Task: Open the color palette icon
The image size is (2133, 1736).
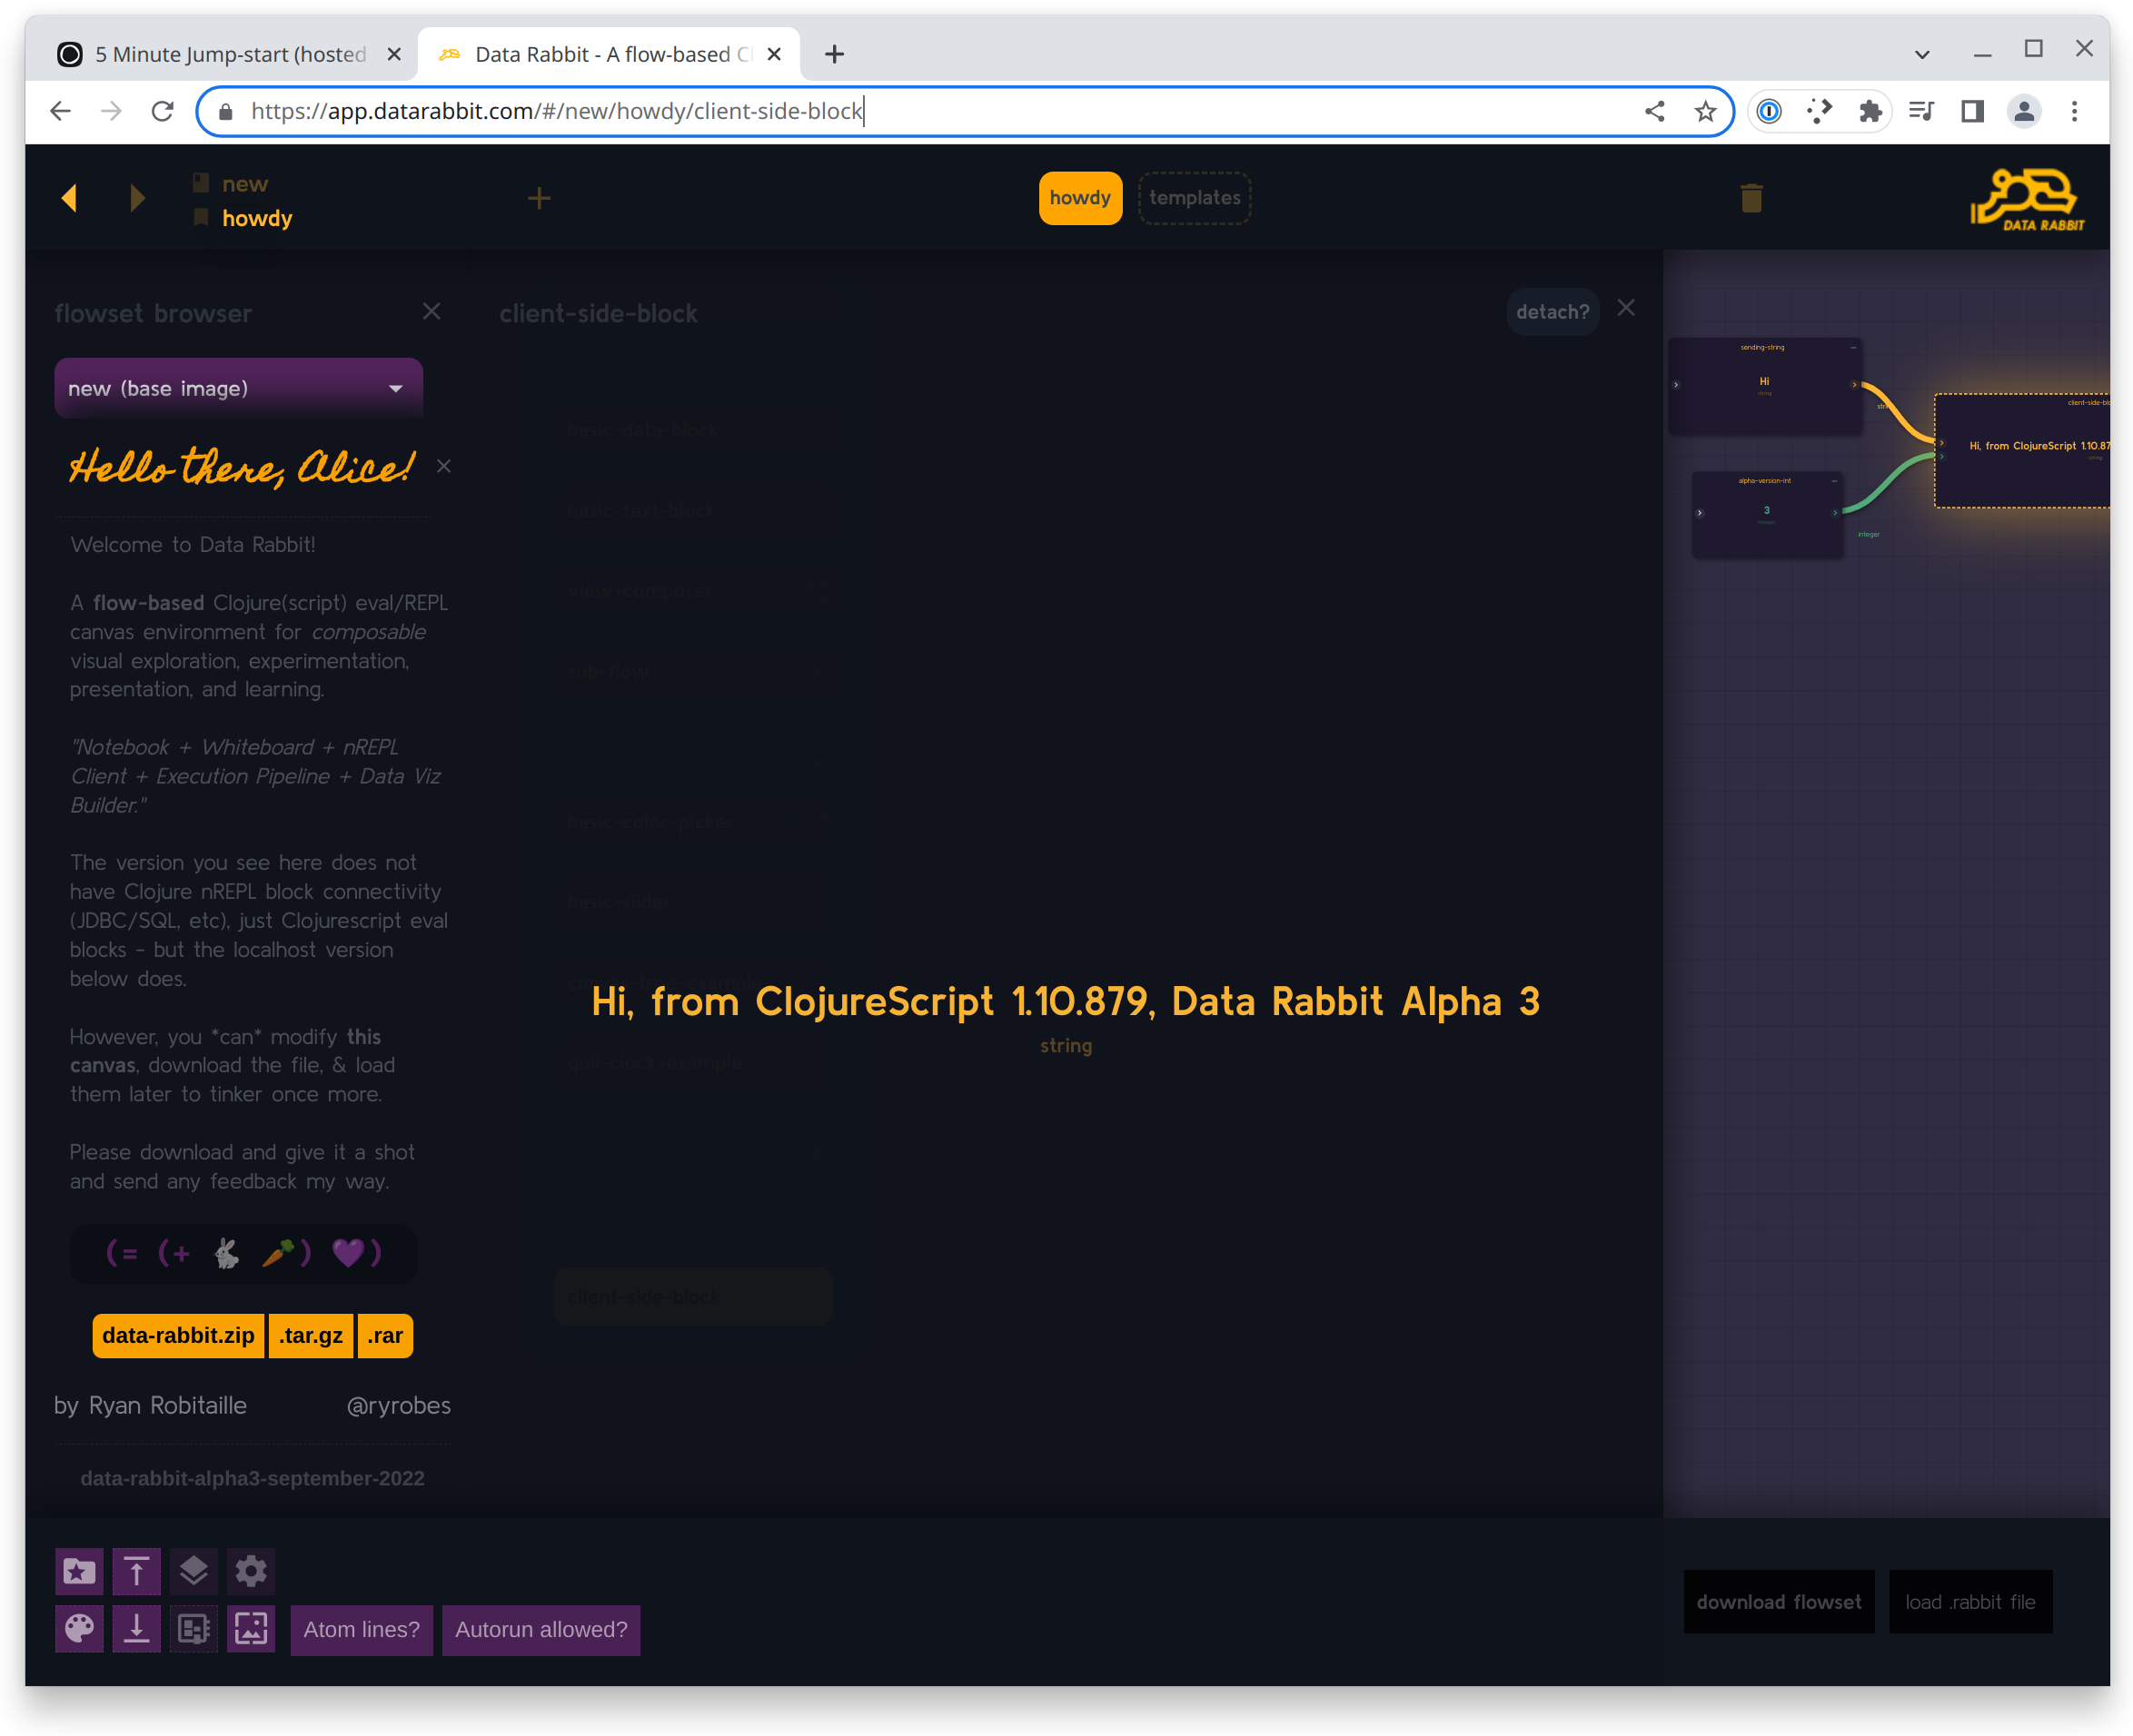Action: coord(79,1629)
